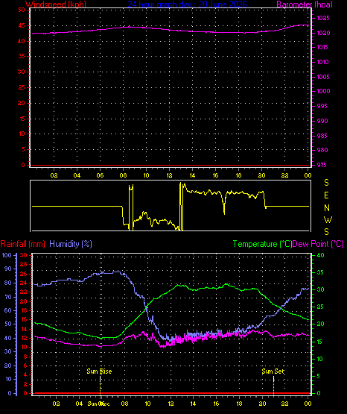The height and width of the screenshot is (414, 347).
Task: Click barometer axis value 995
Action: (322, 106)
